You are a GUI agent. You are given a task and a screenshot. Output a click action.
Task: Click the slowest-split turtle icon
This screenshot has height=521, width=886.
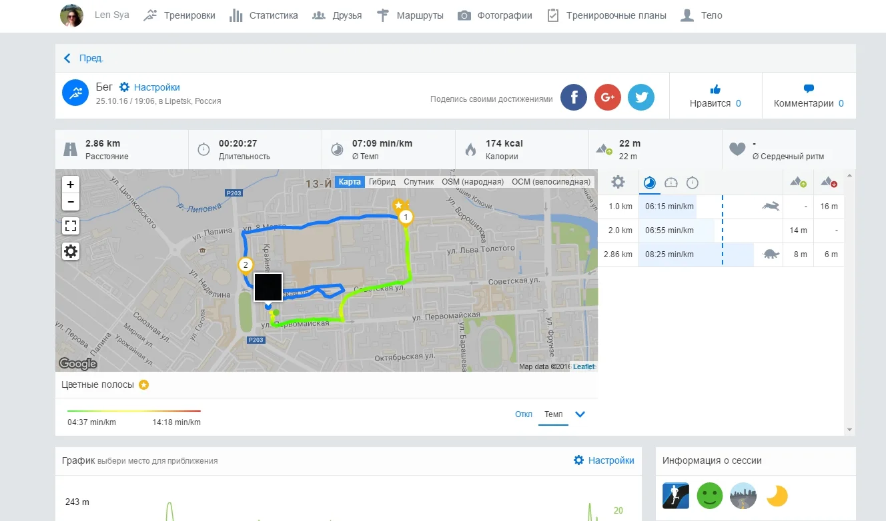coord(771,254)
